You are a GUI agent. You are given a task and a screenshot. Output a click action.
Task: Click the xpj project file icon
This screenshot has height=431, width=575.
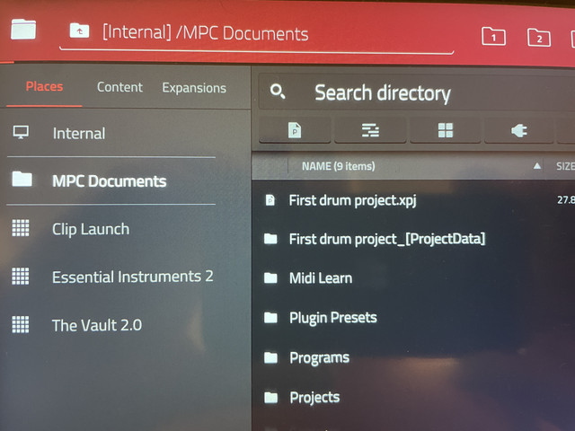(270, 200)
